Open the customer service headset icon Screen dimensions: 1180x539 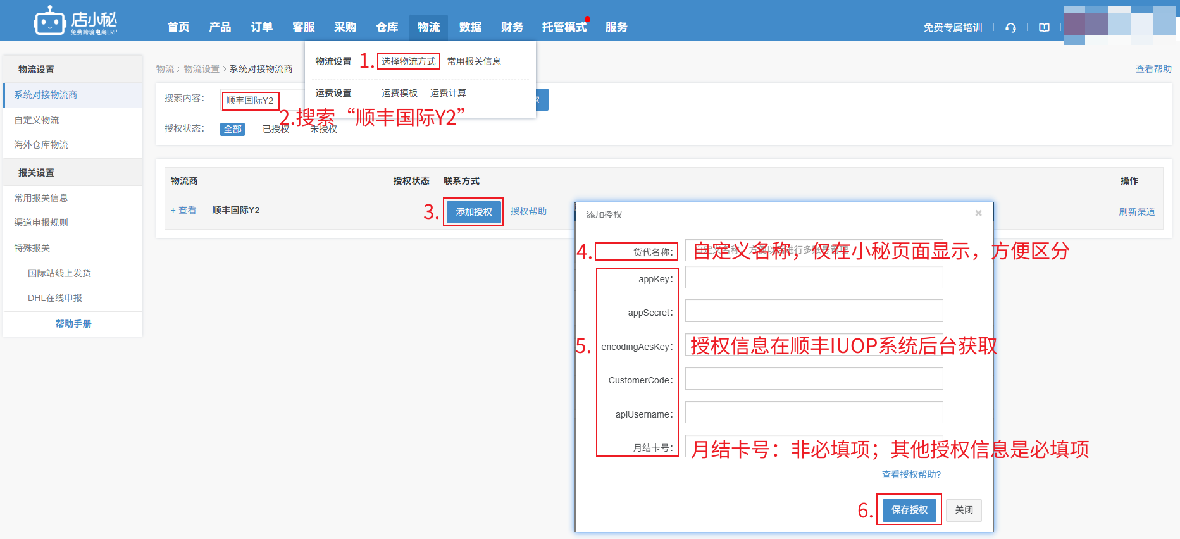1010,27
